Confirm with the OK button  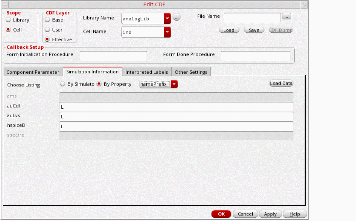(221, 214)
